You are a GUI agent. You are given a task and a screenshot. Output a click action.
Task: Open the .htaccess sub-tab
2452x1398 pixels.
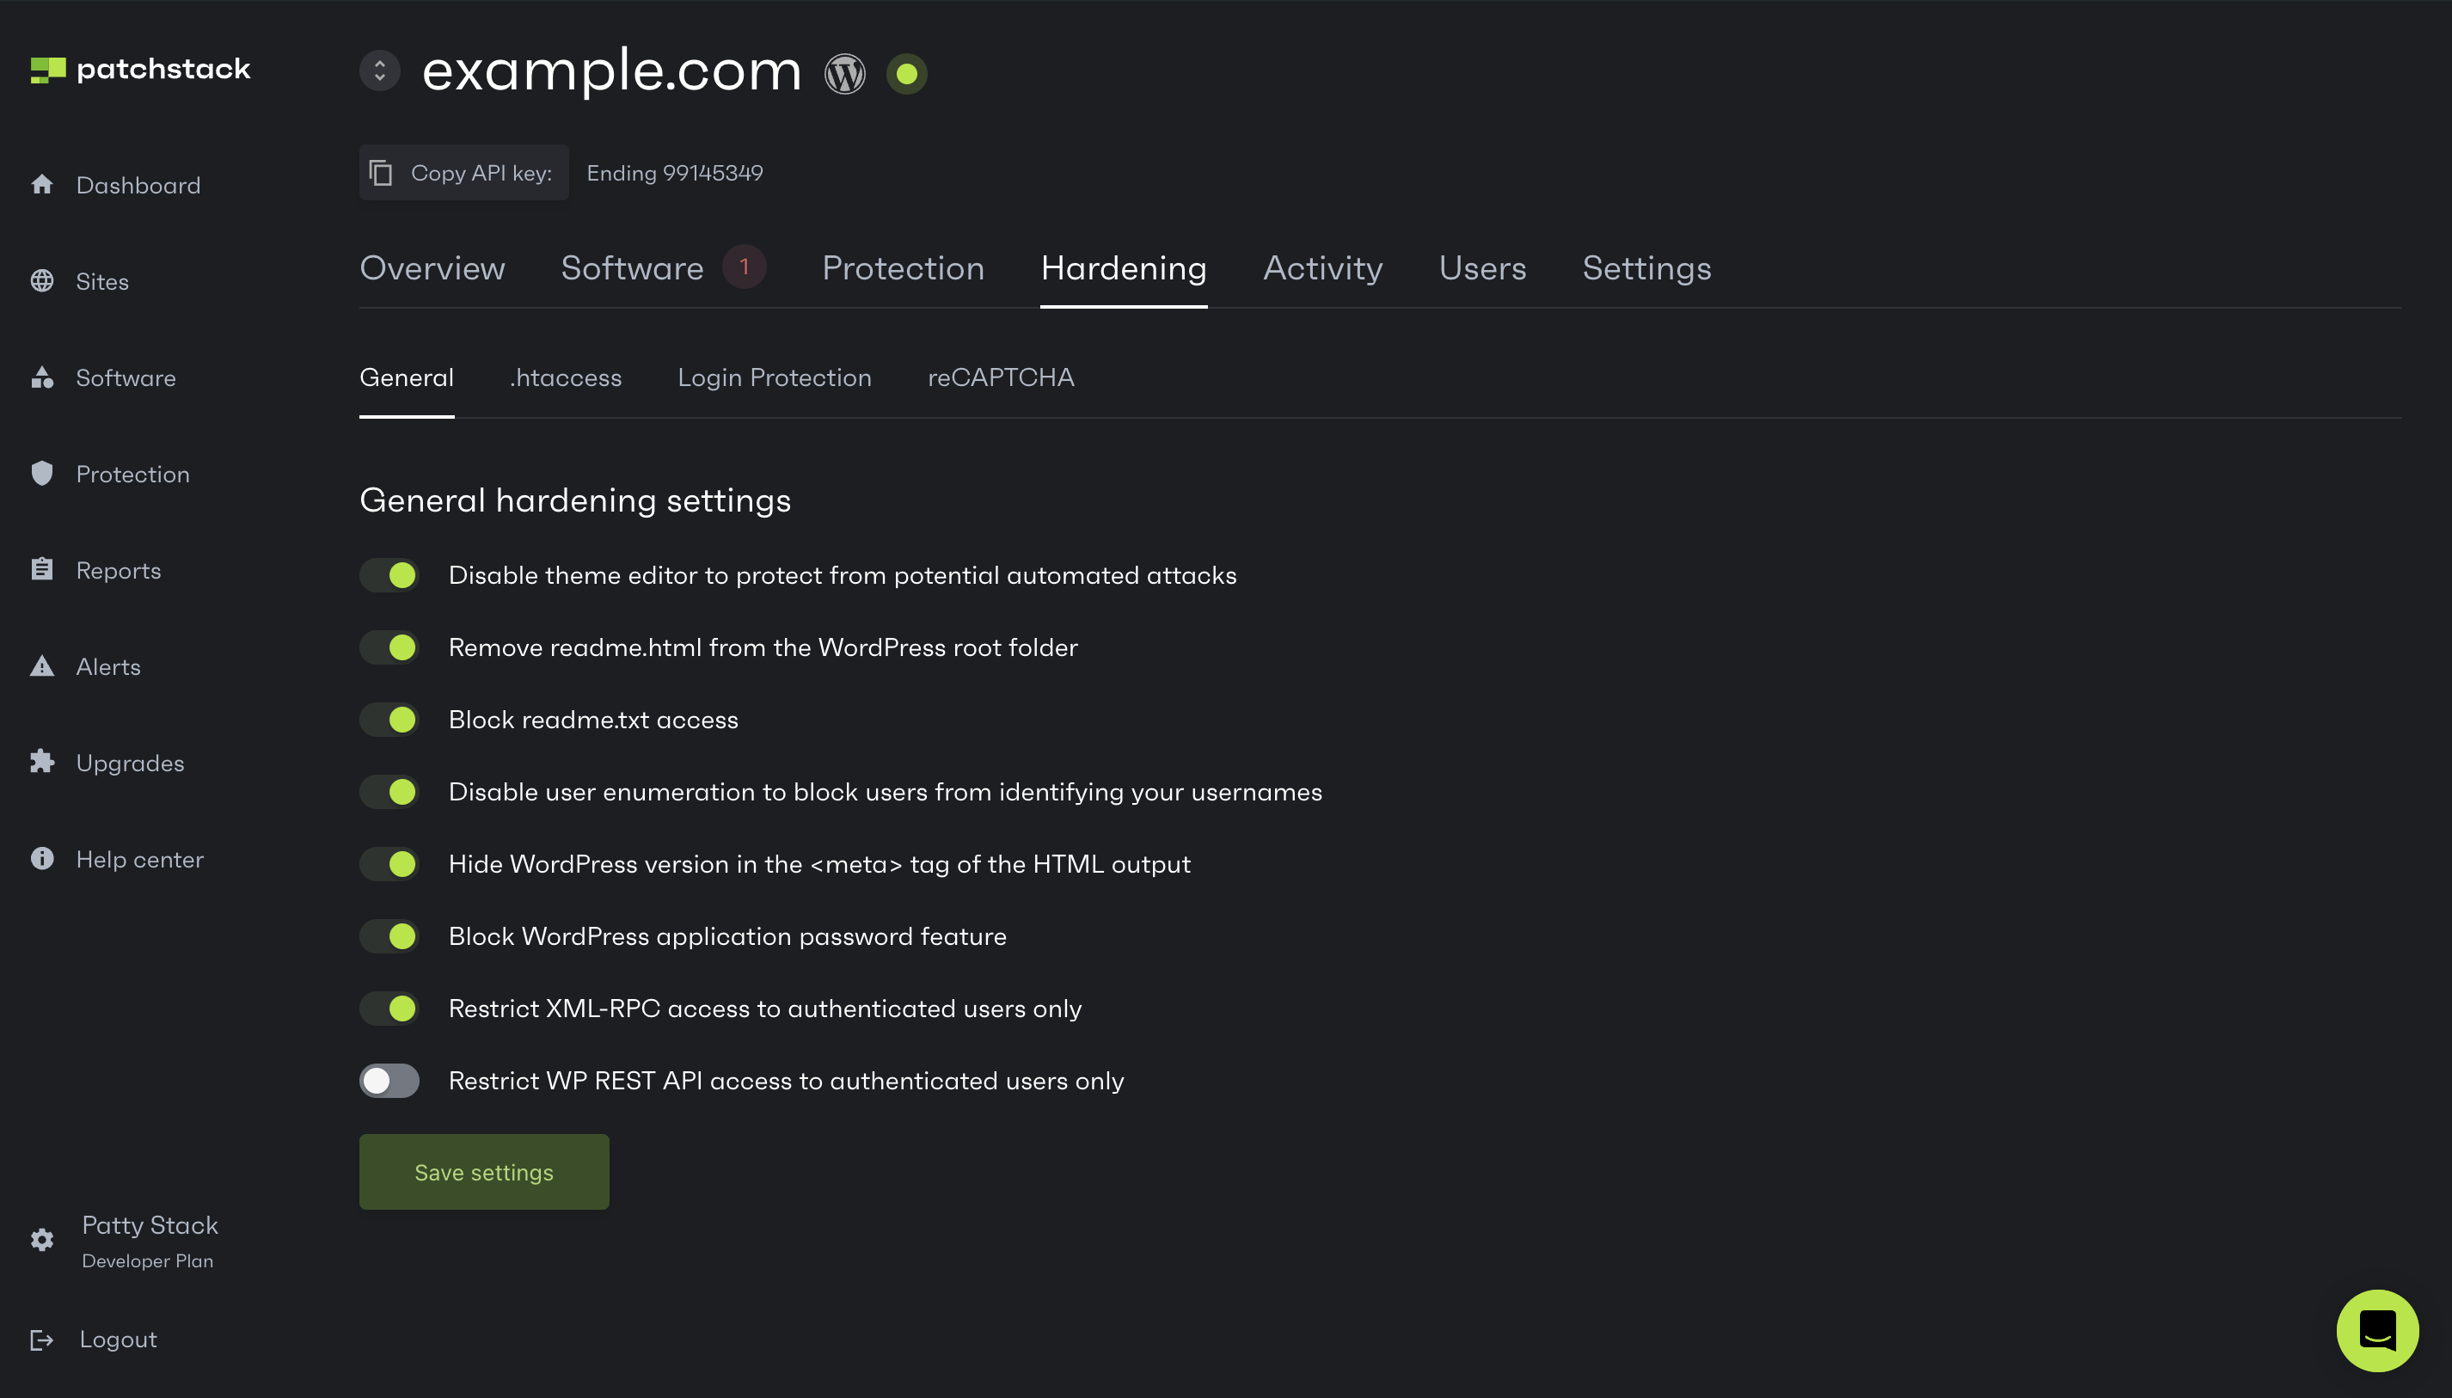coord(566,377)
